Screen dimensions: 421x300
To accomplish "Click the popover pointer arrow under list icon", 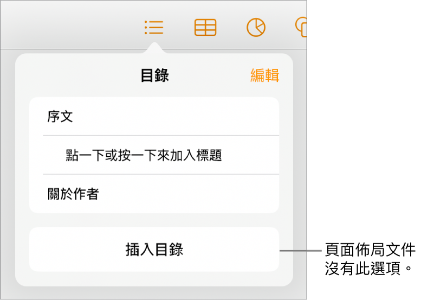I will (154, 48).
